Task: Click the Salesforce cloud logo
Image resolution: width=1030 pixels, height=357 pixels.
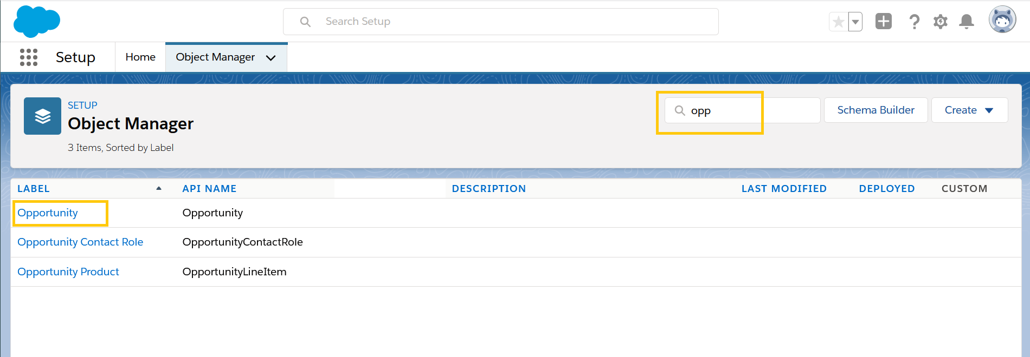Action: (36, 22)
